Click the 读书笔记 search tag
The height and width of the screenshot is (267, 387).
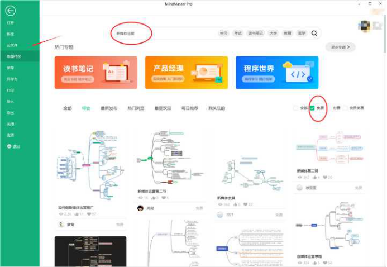(256, 33)
